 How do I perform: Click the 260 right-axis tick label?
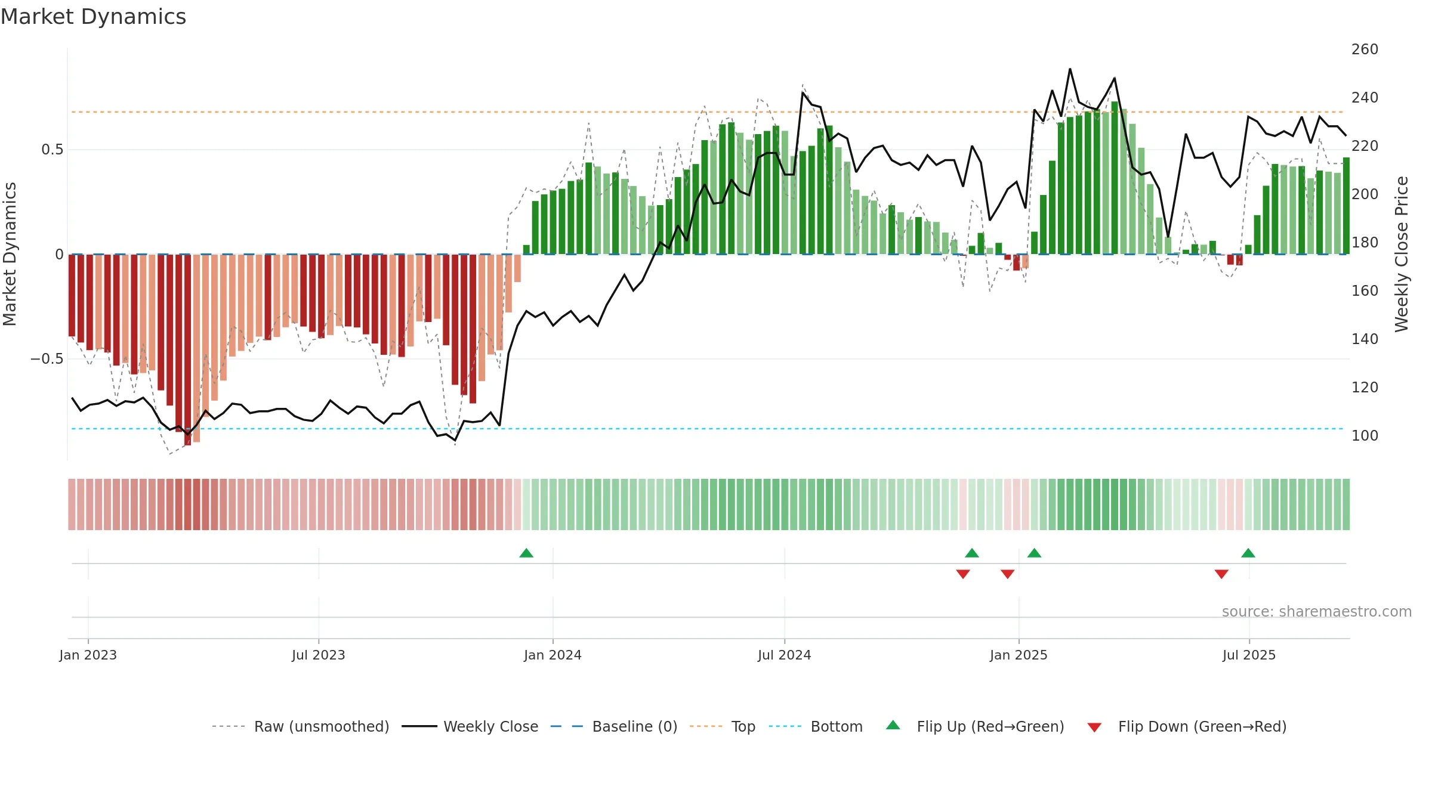click(x=1365, y=49)
